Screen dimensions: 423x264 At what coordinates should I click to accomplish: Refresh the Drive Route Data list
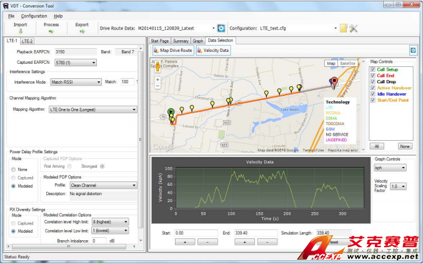coord(221,28)
